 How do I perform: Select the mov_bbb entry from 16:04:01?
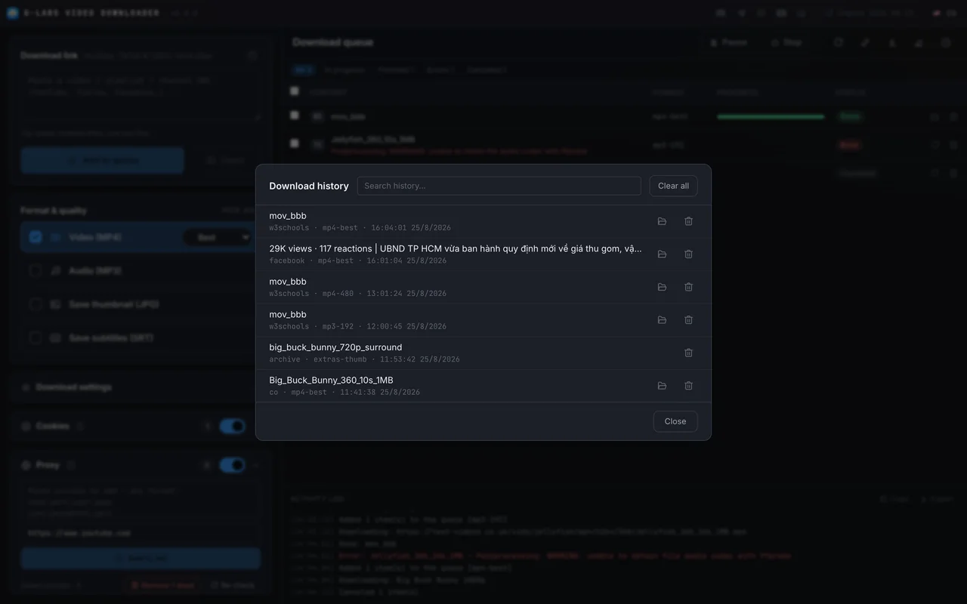(288, 216)
